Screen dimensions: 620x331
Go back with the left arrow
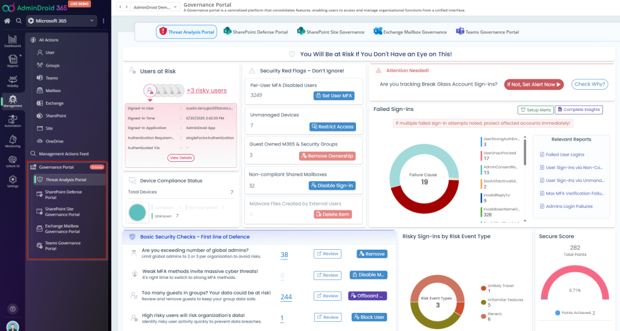pos(120,7)
